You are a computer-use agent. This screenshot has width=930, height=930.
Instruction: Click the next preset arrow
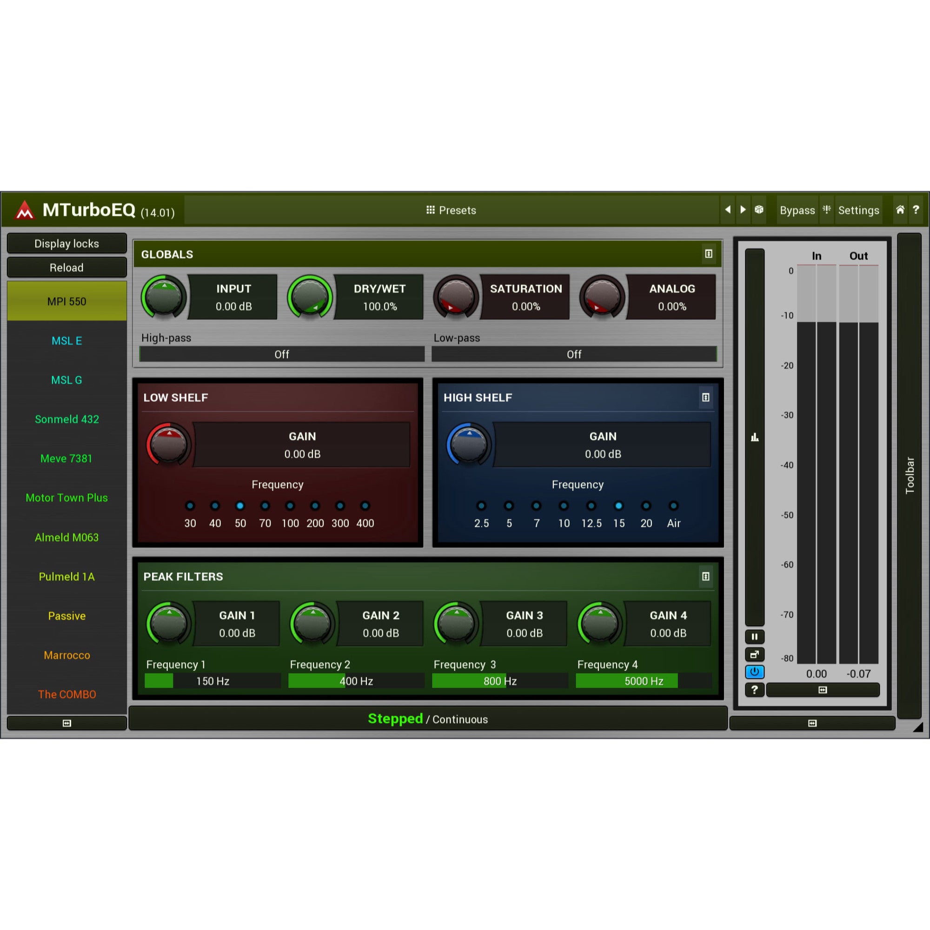743,209
